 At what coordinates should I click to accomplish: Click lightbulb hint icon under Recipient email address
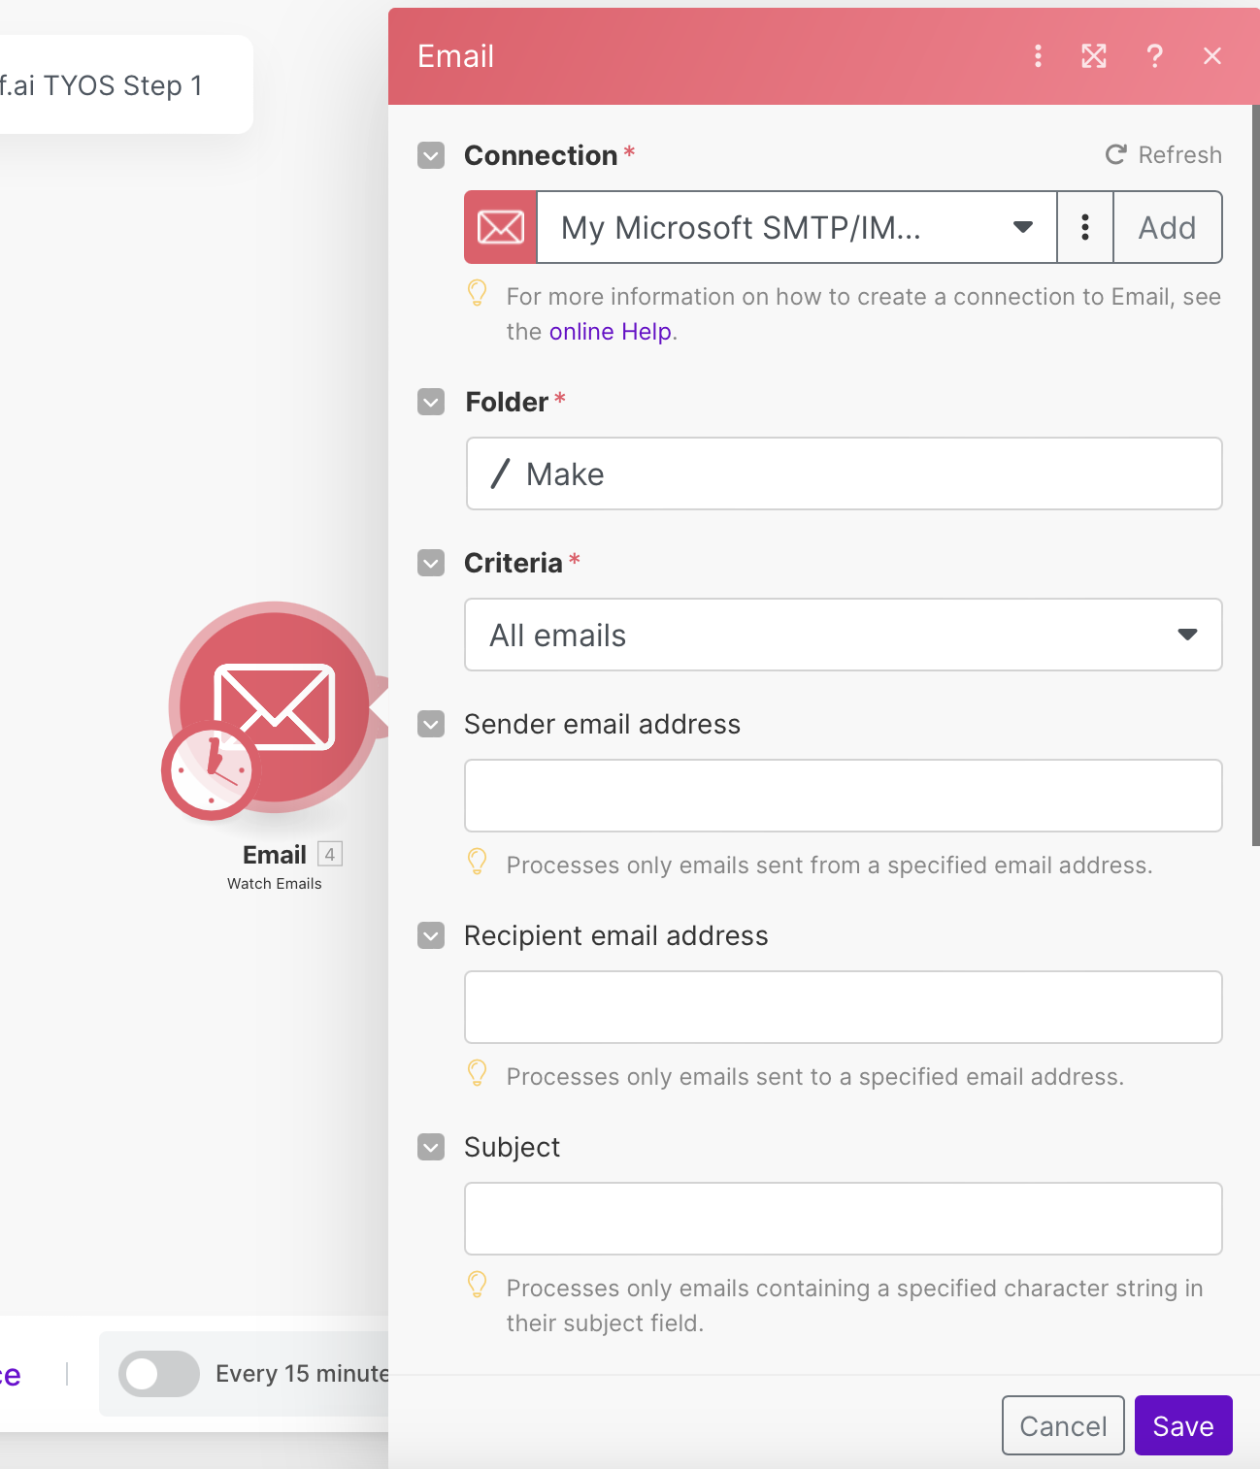[477, 1073]
